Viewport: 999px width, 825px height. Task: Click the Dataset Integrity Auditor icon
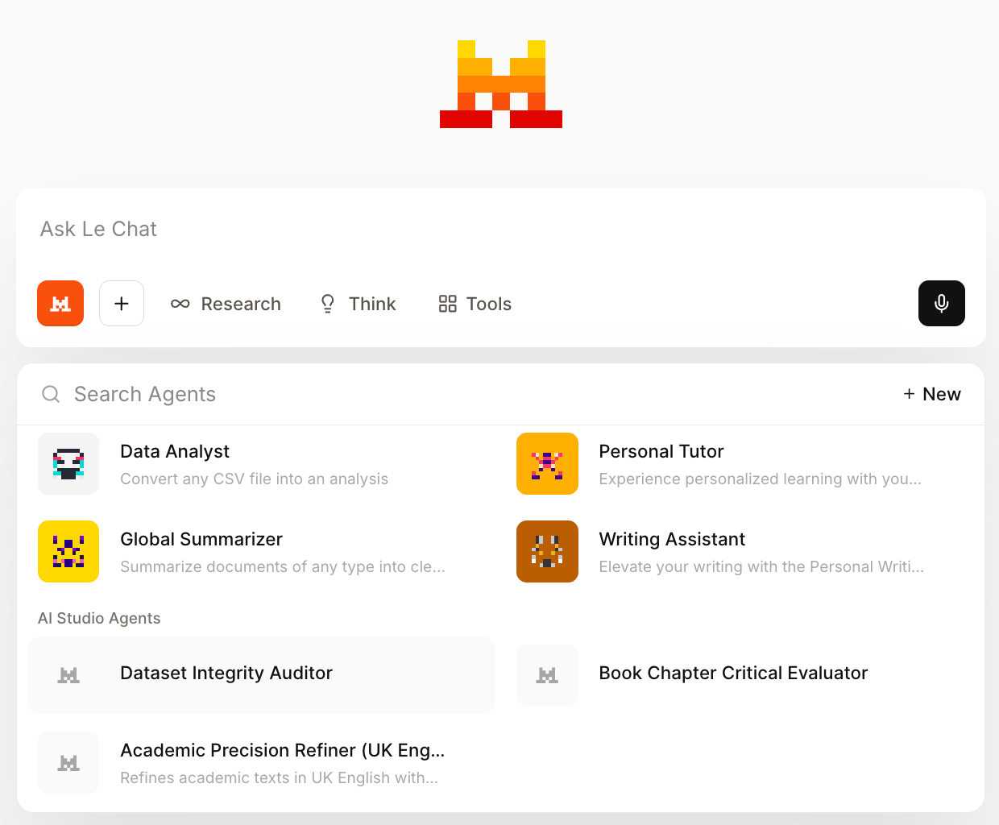point(68,675)
